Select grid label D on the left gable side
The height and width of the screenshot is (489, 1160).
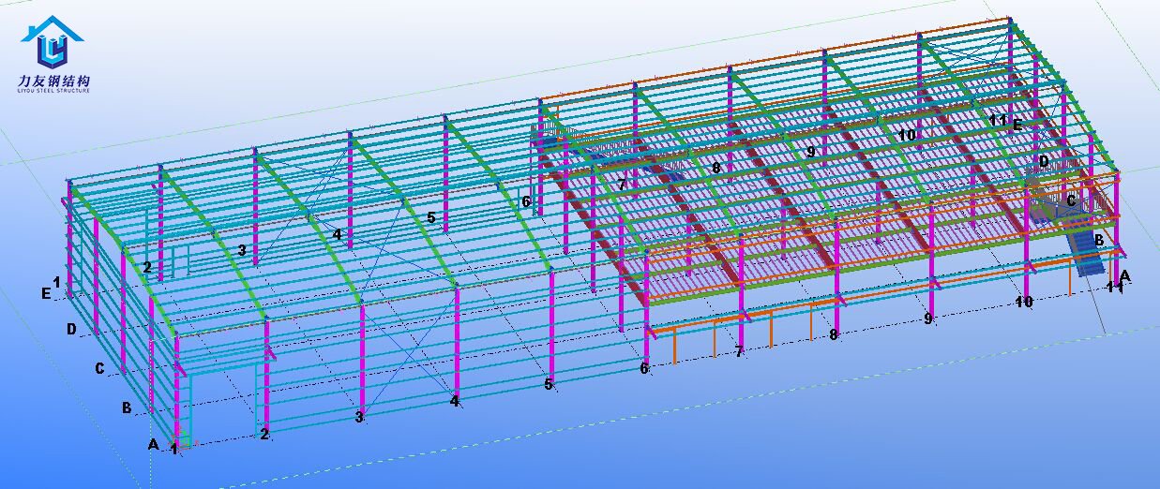pos(71,329)
